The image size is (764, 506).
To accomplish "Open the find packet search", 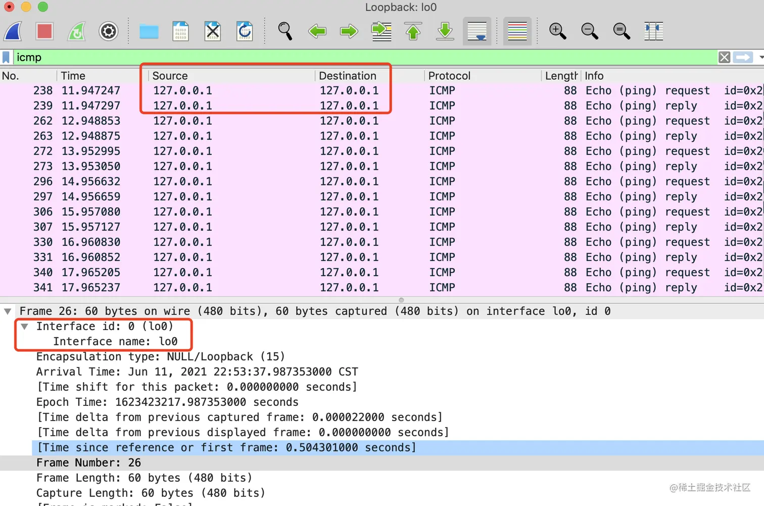I will 285,31.
